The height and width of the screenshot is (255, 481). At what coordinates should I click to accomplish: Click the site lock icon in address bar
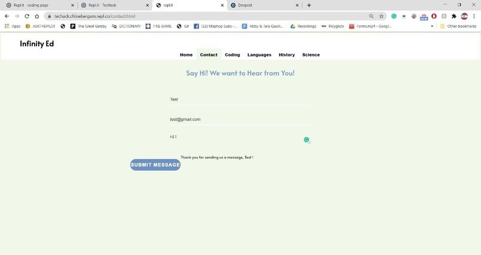coord(49,16)
